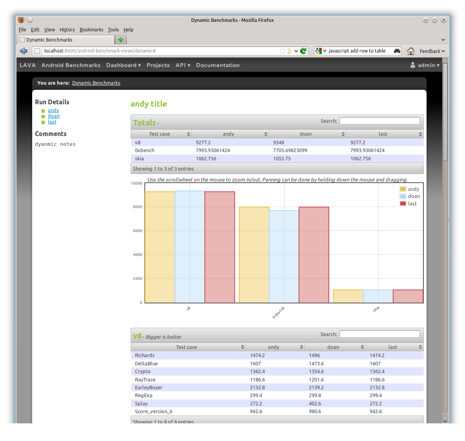Bookmark this page with the star icon
465x441 pixels.
[x=282, y=51]
